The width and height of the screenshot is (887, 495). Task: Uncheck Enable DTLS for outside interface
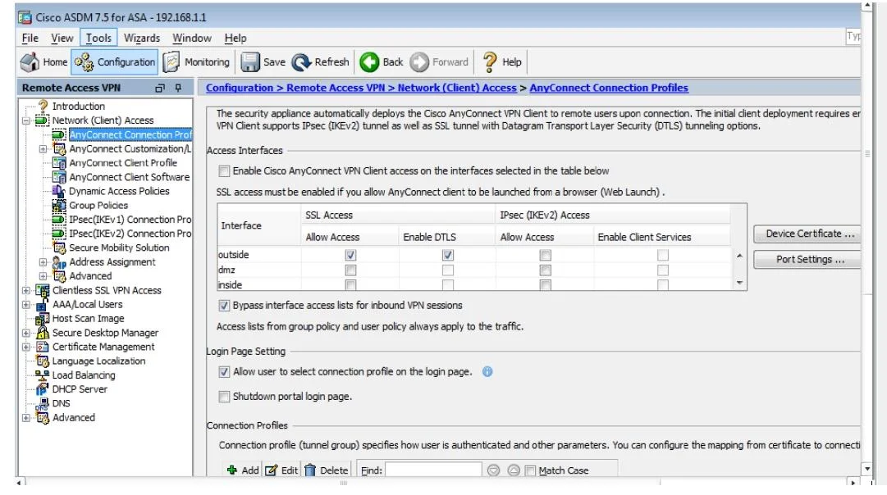[x=448, y=255]
